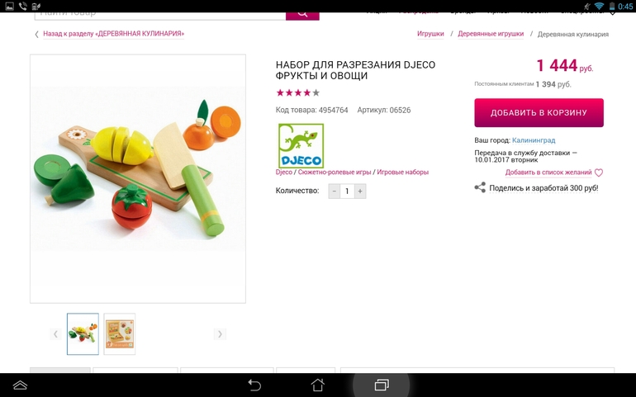Open Деревянные игрушки breadcrumb link
This screenshot has height=397, width=636.
(x=491, y=34)
